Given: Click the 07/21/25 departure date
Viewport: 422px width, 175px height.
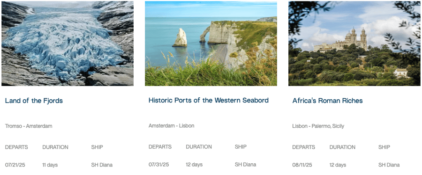Looking at the screenshot, I should point(15,165).
